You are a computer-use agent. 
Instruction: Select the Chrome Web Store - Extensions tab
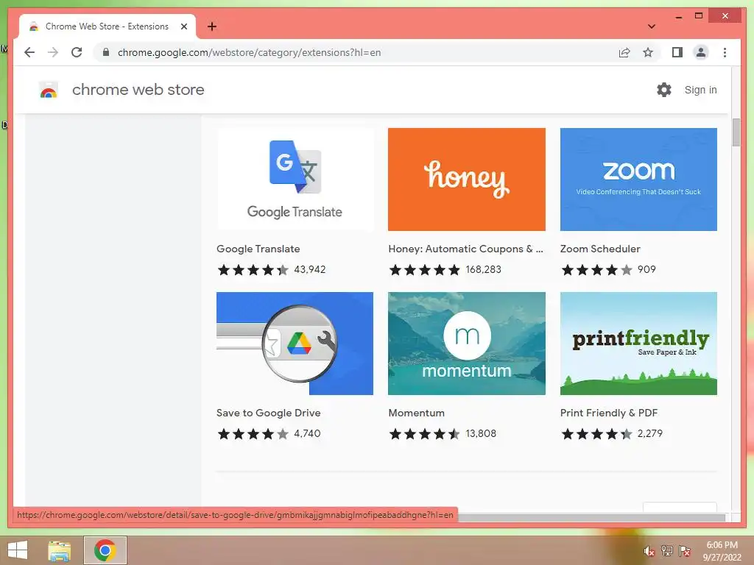(x=107, y=26)
